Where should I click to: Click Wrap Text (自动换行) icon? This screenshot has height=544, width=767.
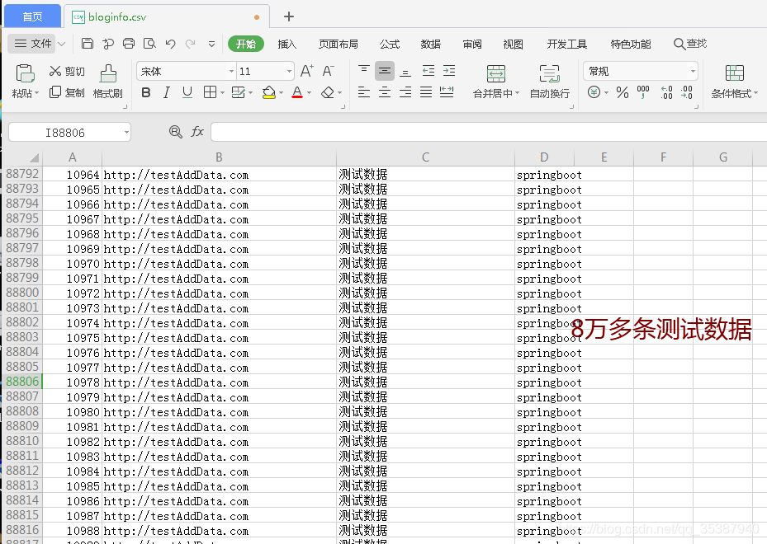549,73
